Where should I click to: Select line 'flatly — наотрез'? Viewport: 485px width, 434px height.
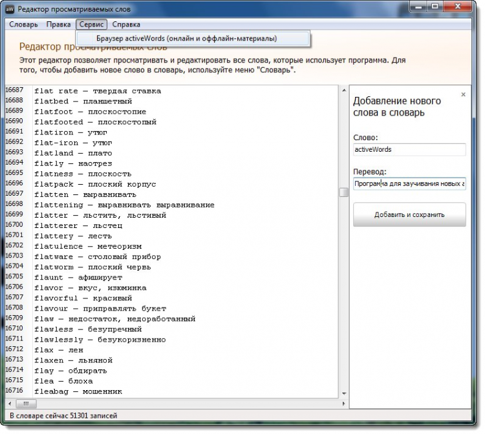[73, 163]
